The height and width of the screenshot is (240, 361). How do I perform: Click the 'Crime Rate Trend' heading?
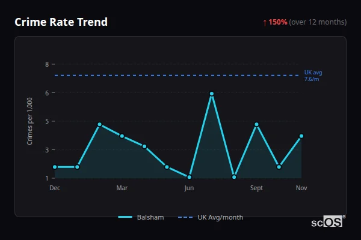point(61,22)
